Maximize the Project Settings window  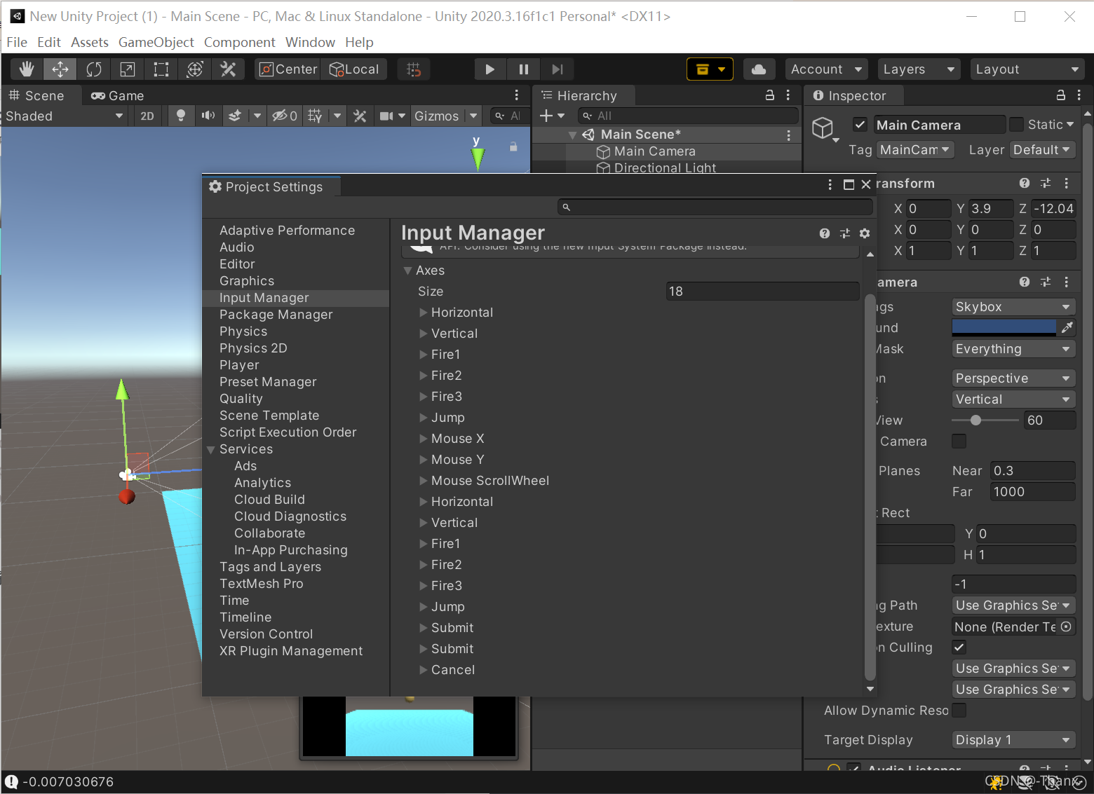pyautogui.click(x=849, y=184)
